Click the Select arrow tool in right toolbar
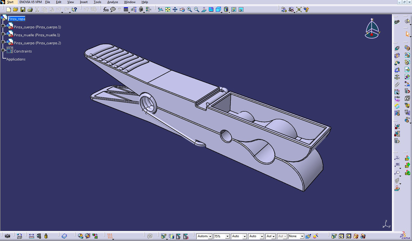Viewport: 412px width, 241px height. coord(408,34)
